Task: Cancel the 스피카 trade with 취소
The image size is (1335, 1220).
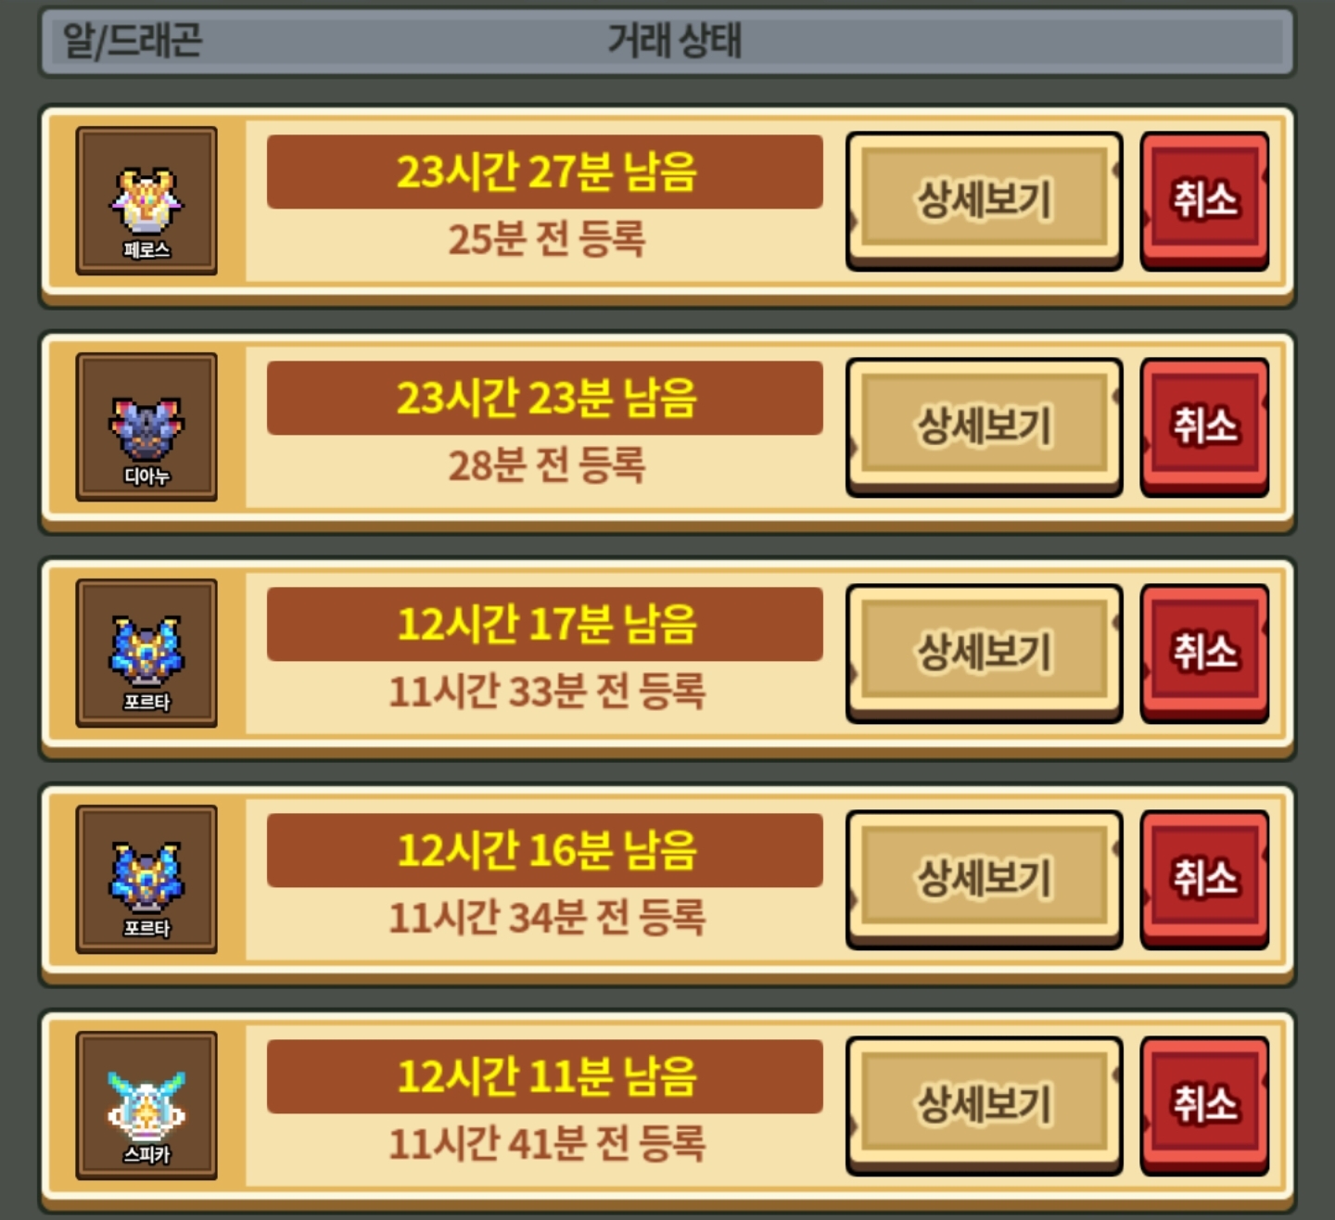Action: click(1204, 1106)
